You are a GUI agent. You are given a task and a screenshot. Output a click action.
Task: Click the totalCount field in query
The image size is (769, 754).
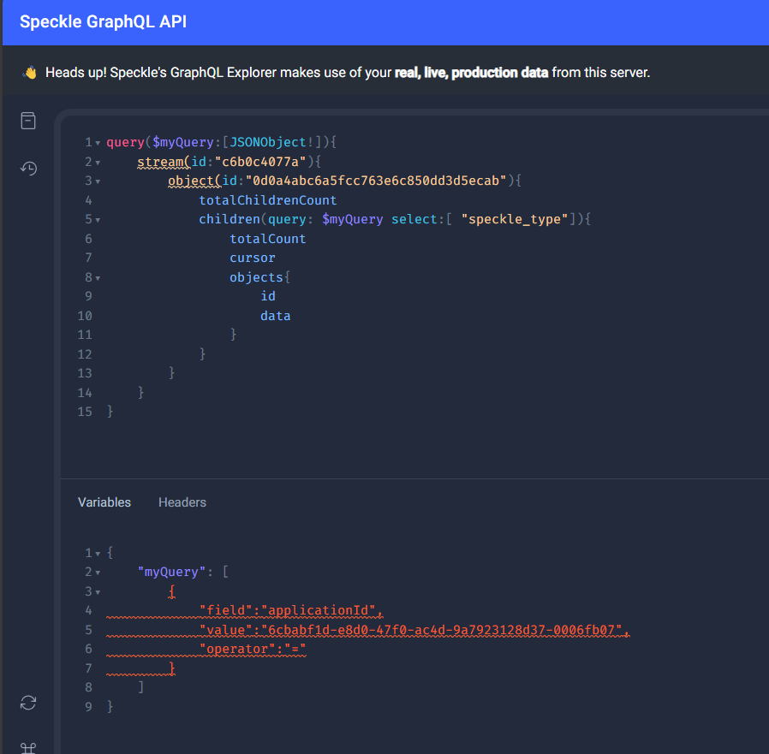[x=268, y=239]
